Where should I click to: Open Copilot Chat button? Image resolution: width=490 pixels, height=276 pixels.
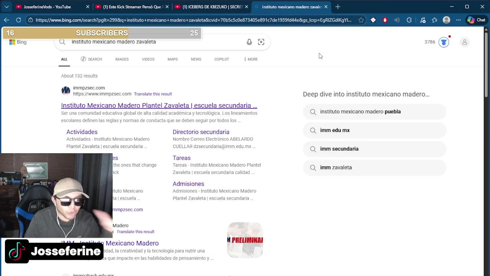tap(476, 20)
